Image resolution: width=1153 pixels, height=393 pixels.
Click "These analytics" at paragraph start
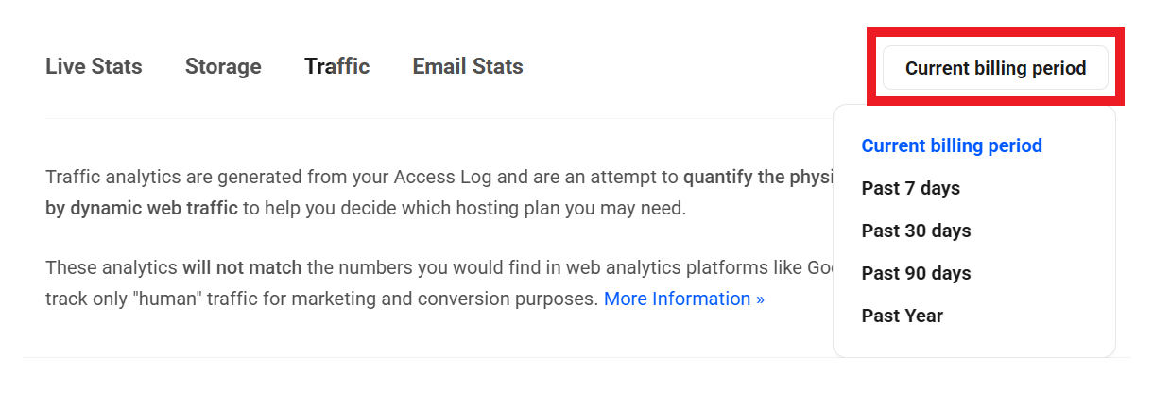pos(112,268)
